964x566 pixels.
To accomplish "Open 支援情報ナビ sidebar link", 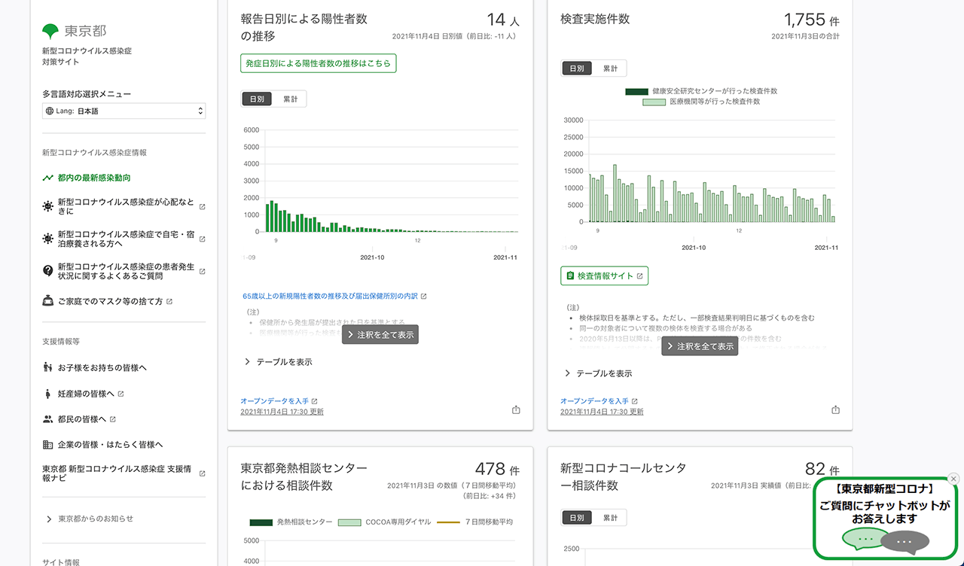I will pyautogui.click(x=117, y=473).
